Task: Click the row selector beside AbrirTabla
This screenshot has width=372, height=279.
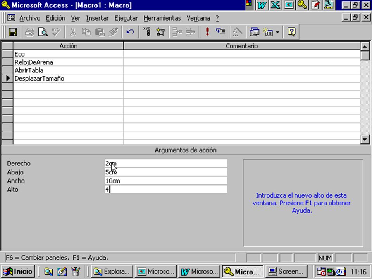Action: click(x=8, y=70)
